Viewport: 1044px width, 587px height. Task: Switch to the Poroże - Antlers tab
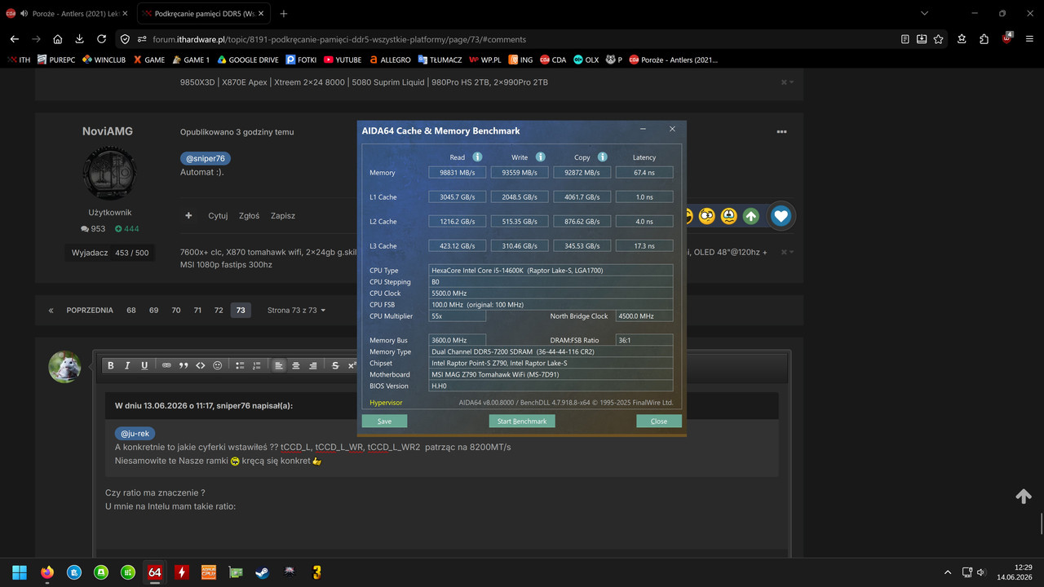click(x=68, y=14)
